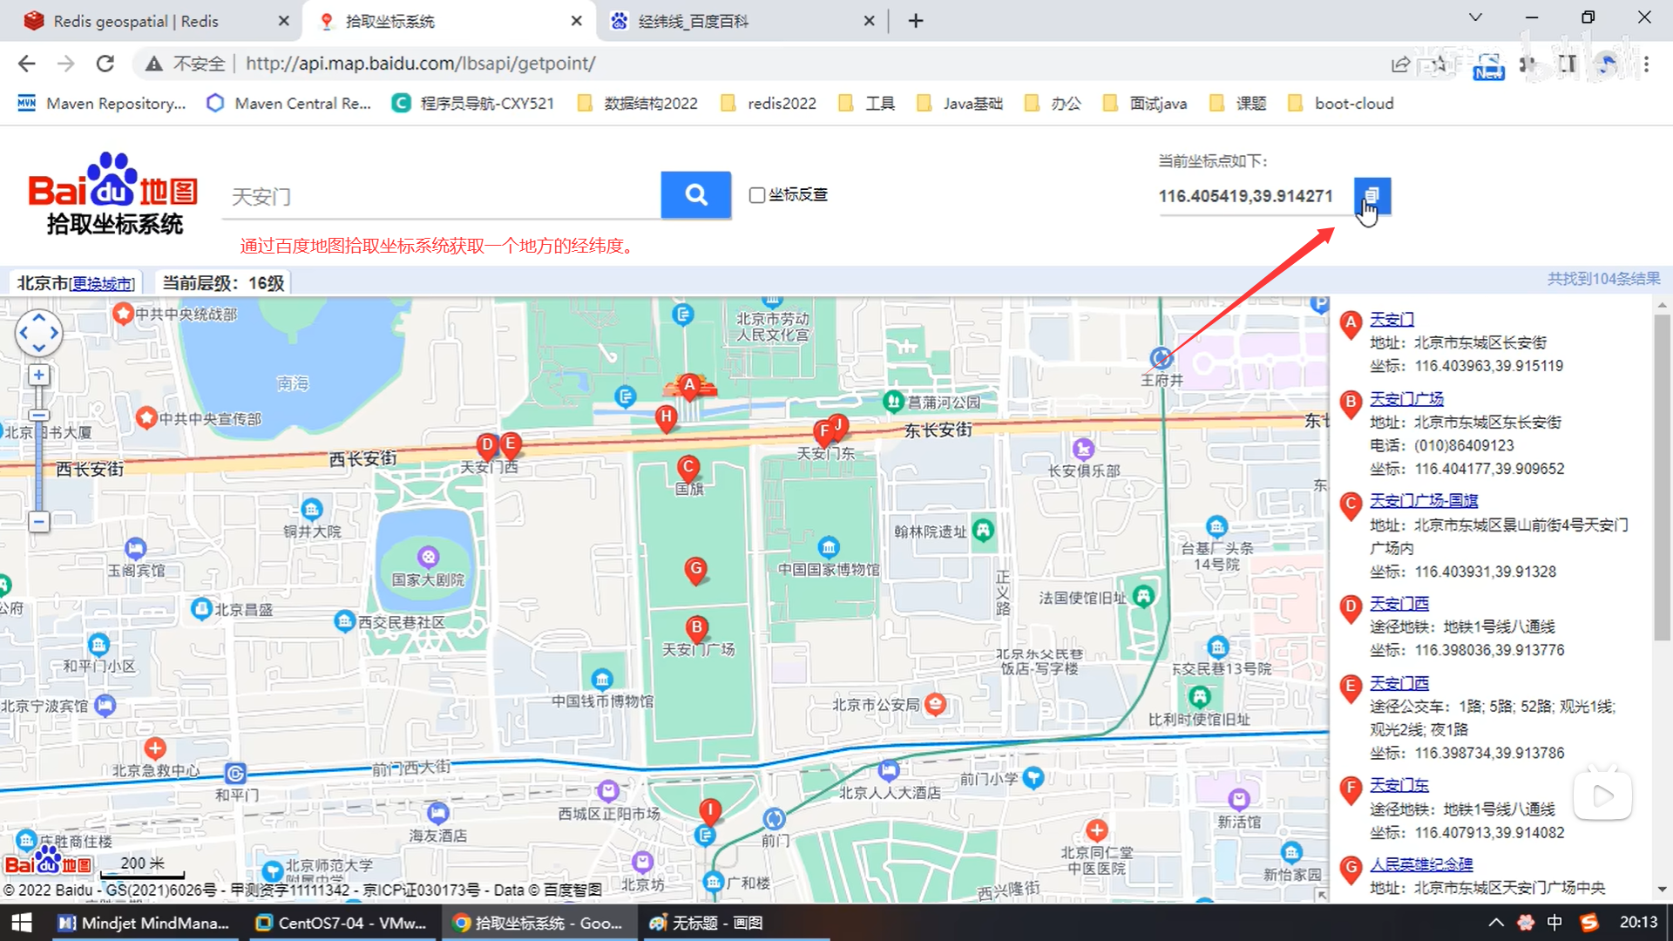
Task: Pan map using the right arrow control
Action: pos(54,333)
